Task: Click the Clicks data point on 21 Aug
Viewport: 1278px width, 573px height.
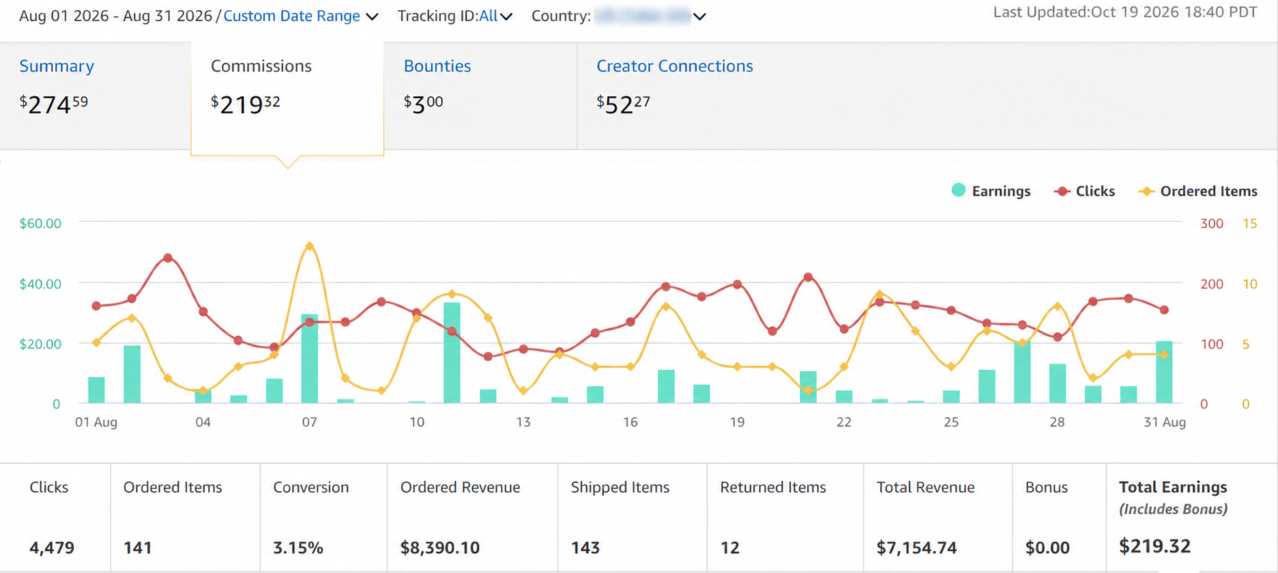Action: tap(808, 277)
